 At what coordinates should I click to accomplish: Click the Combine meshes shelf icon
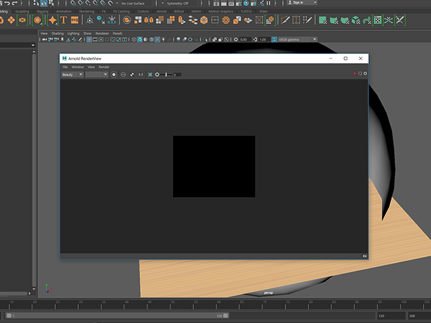pyautogui.click(x=127, y=20)
